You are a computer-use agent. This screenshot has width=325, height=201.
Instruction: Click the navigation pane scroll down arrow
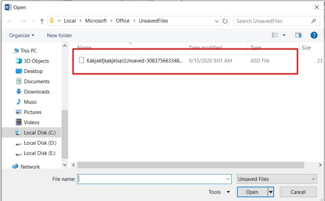pos(65,165)
